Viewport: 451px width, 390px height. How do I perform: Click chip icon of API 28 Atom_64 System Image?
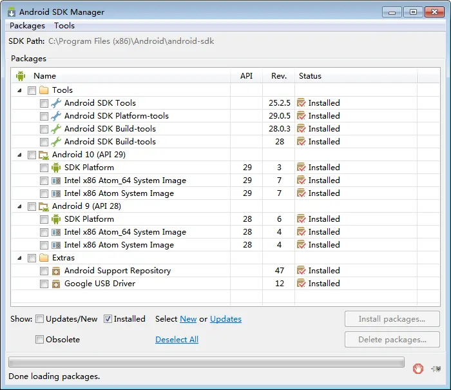[x=56, y=232]
